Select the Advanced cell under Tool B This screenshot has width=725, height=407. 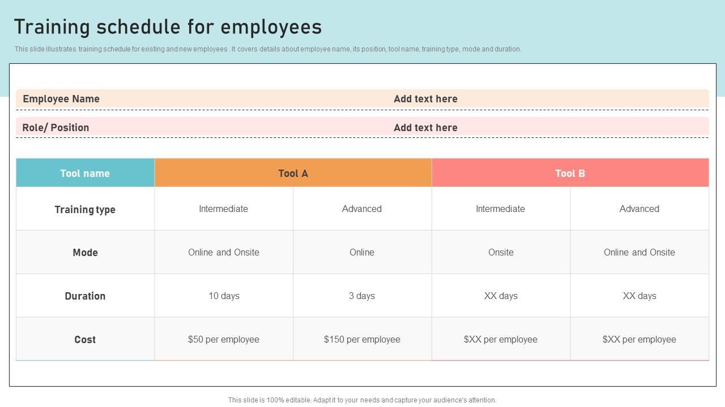coord(639,209)
